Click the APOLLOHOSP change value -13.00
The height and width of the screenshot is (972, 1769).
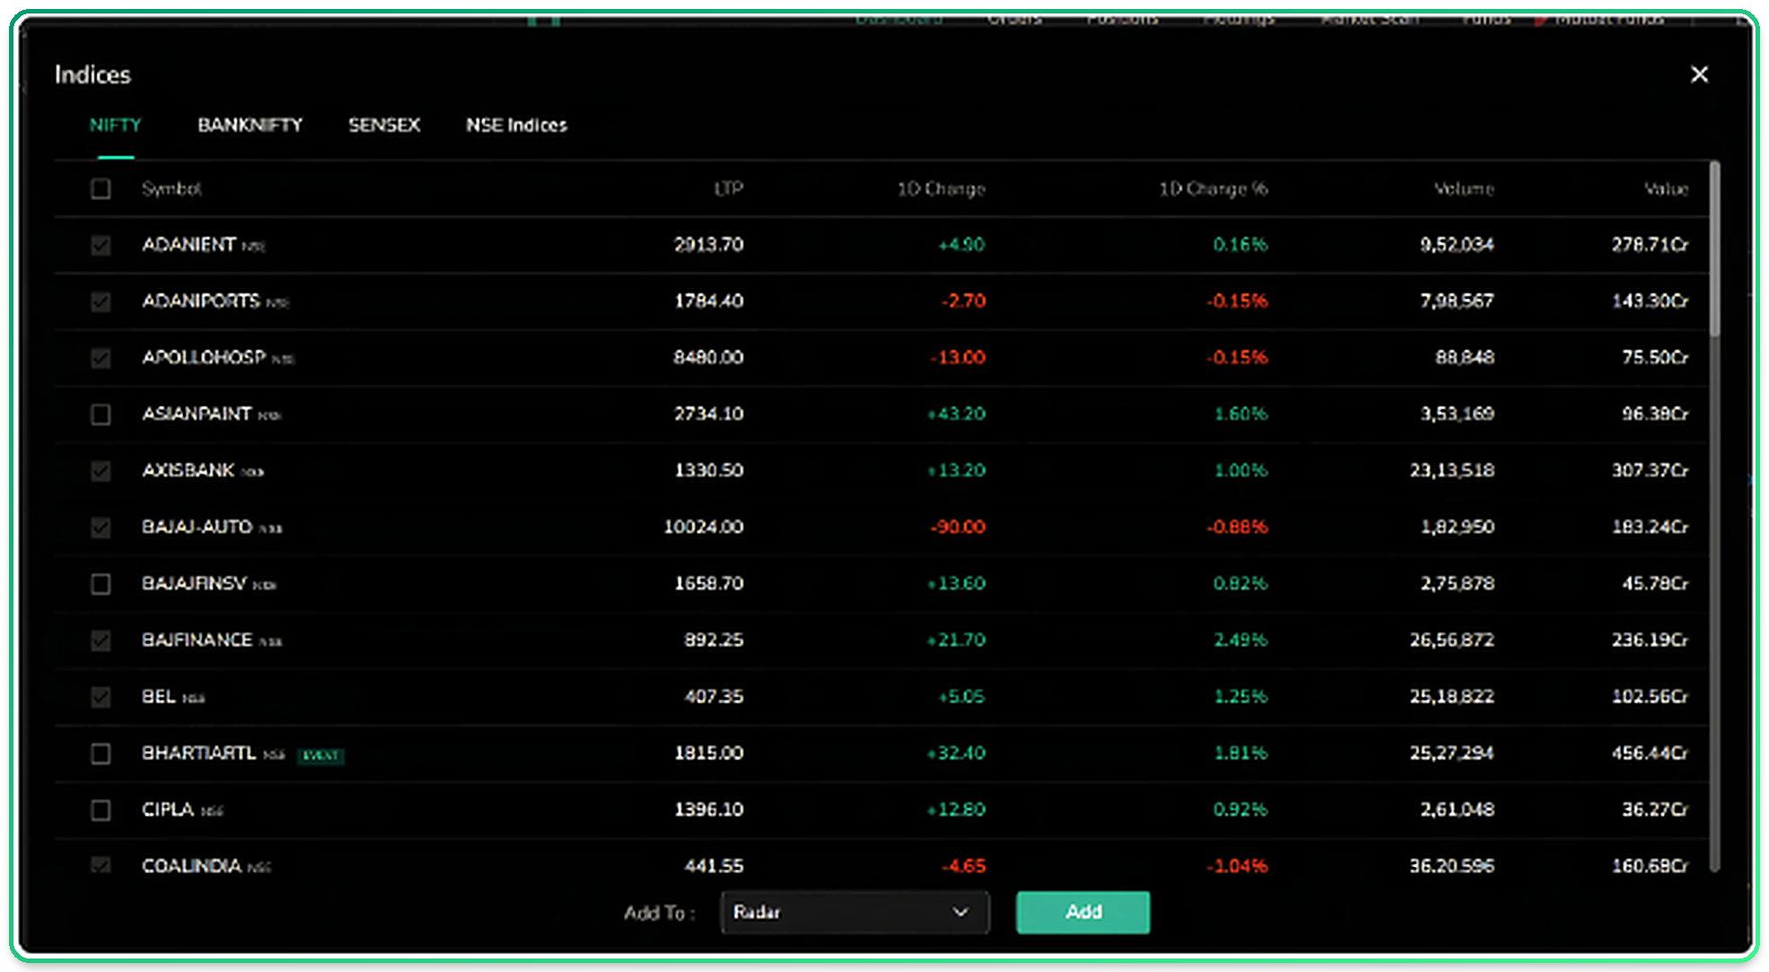point(958,357)
